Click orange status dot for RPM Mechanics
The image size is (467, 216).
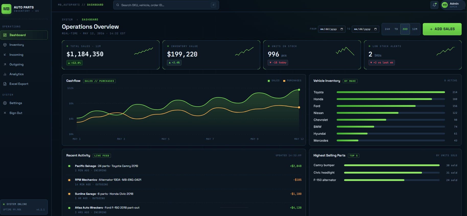pyautogui.click(x=69, y=180)
